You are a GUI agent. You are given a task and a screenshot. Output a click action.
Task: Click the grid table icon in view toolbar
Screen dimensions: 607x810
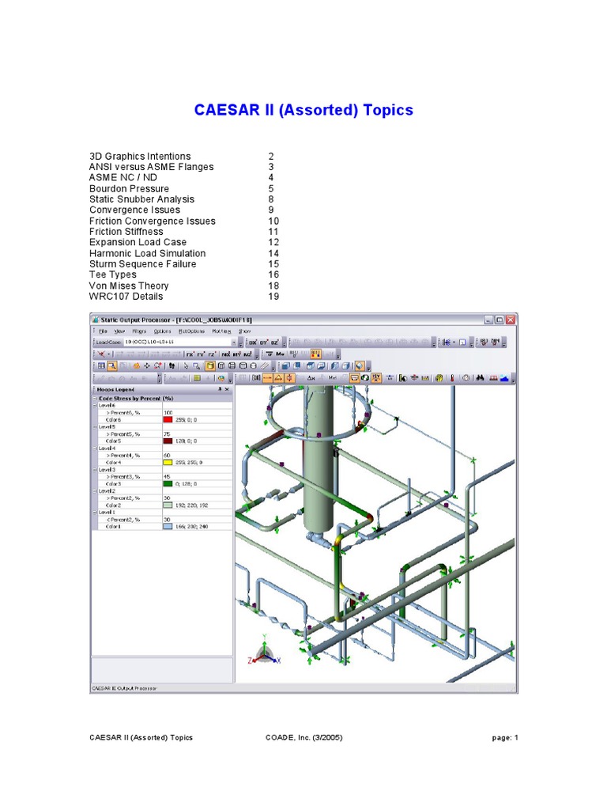101,365
